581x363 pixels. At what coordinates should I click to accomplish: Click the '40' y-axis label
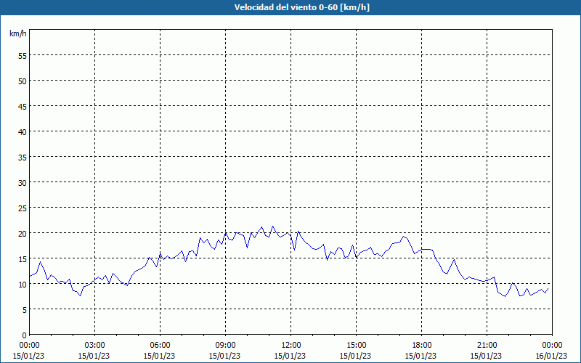tap(23, 132)
